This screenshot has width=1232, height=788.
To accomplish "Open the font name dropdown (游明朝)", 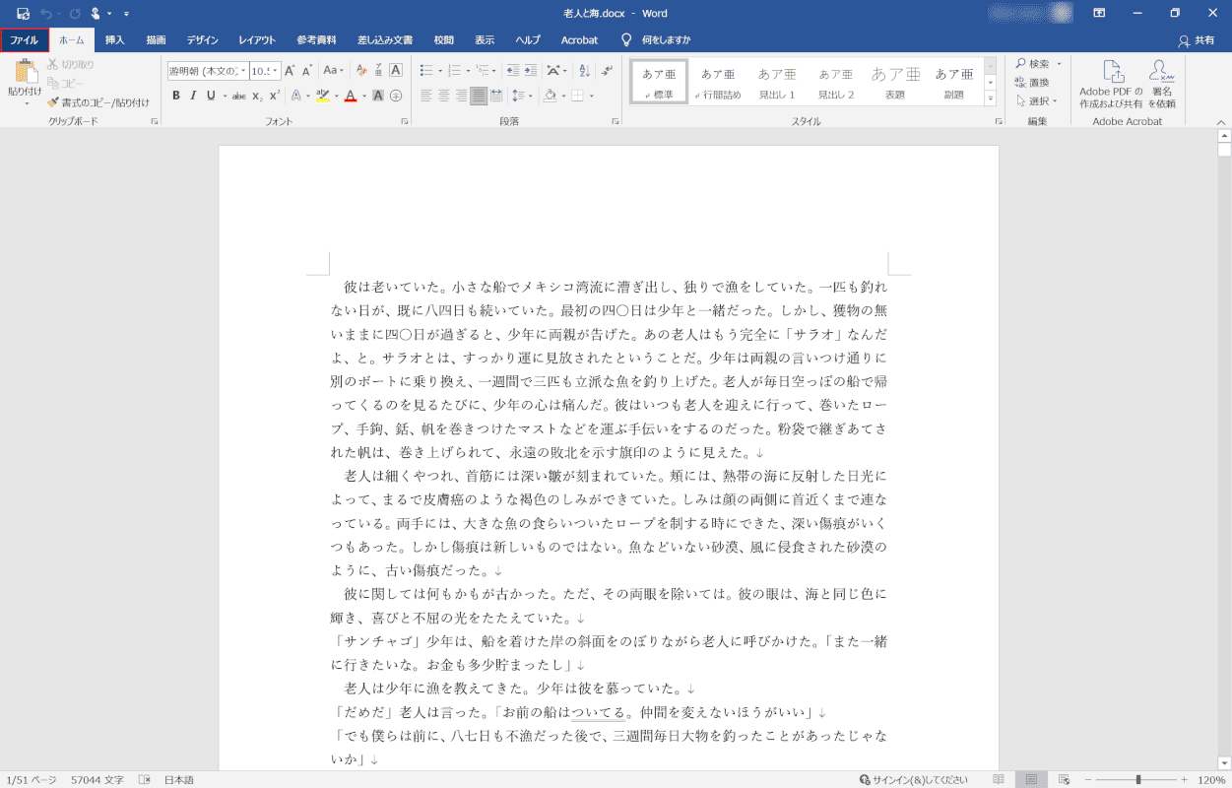I will (243, 70).
